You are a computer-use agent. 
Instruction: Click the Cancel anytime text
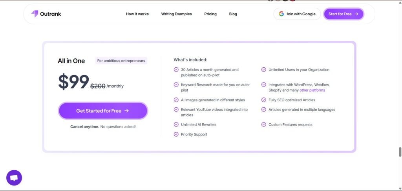85,126
